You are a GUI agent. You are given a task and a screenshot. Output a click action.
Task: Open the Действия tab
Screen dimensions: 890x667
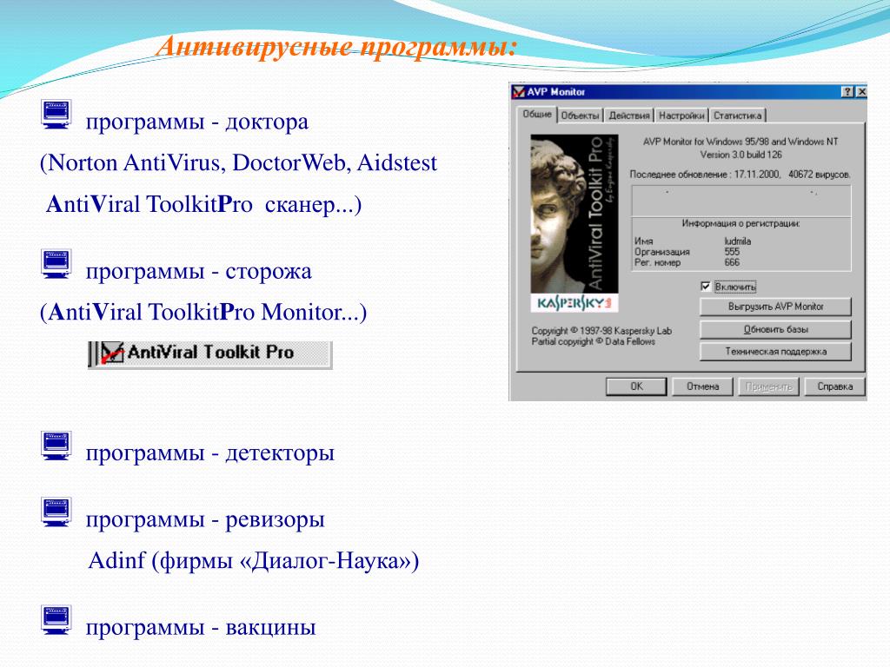click(629, 116)
